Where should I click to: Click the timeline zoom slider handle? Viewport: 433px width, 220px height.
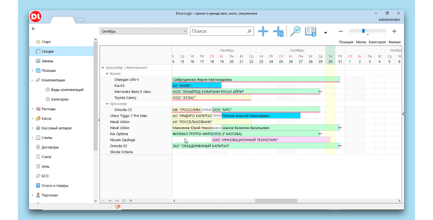tap(363, 31)
